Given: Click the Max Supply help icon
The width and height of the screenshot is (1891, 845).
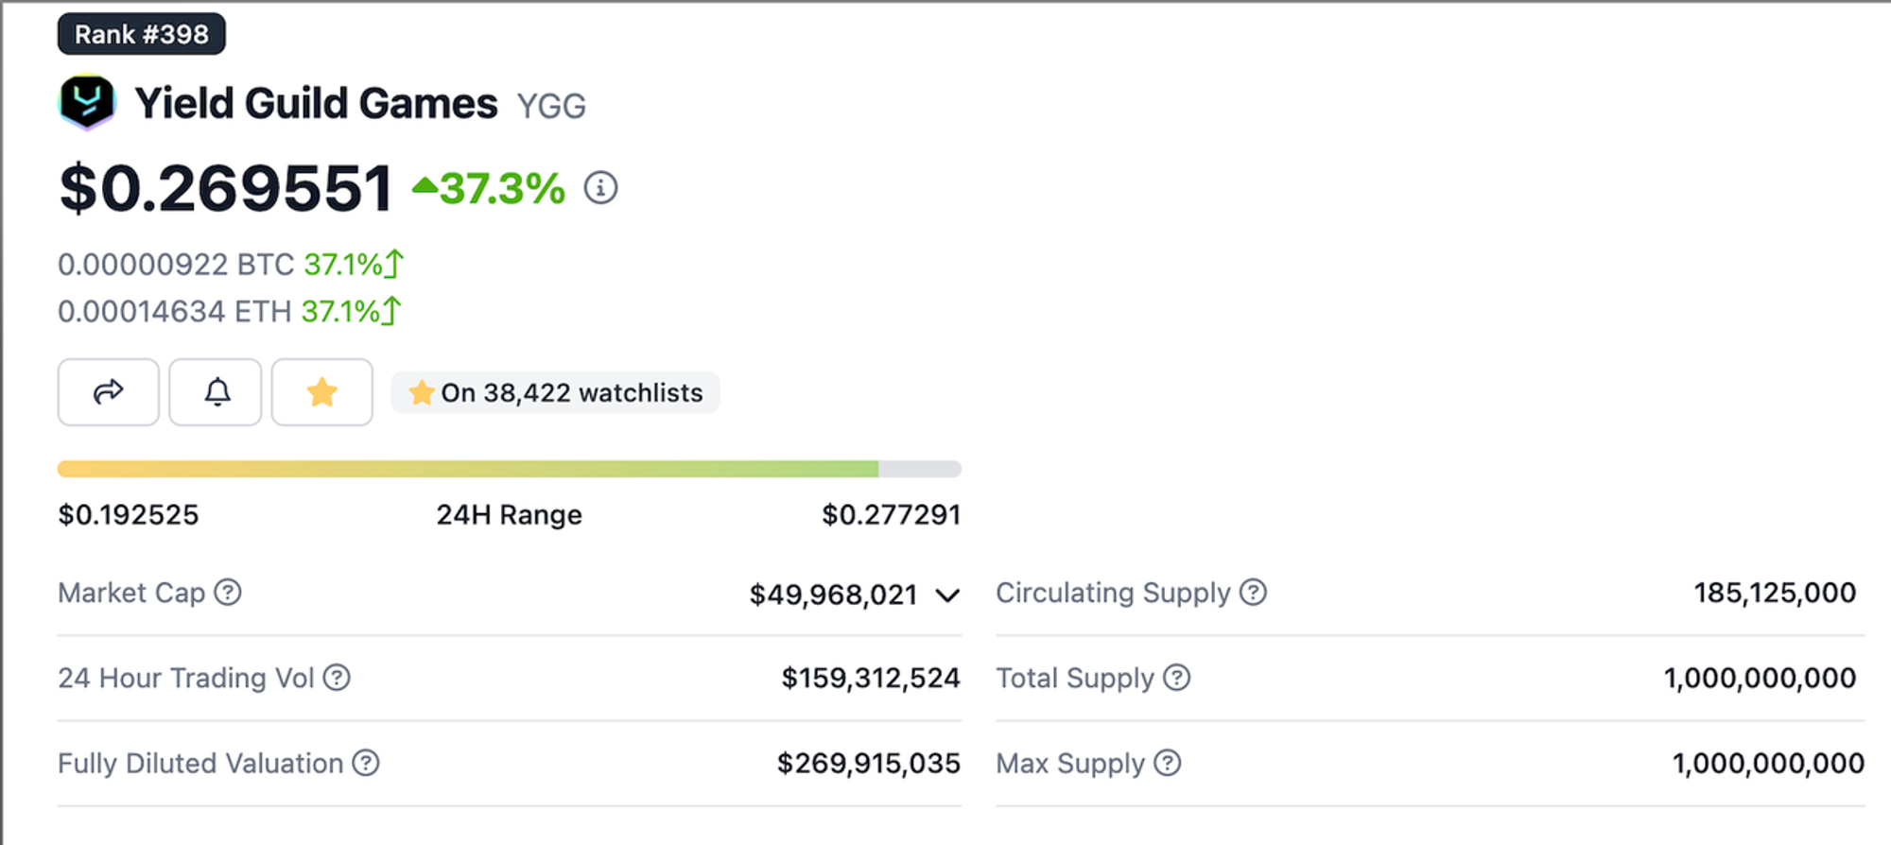Looking at the screenshot, I should [x=1168, y=763].
